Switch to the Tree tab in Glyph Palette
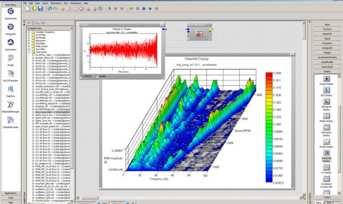Viewport: 343px width, 204px height. click(328, 202)
